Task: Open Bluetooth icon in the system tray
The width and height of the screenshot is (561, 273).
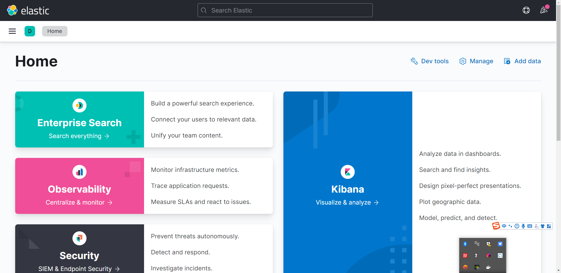Action: pos(465,244)
